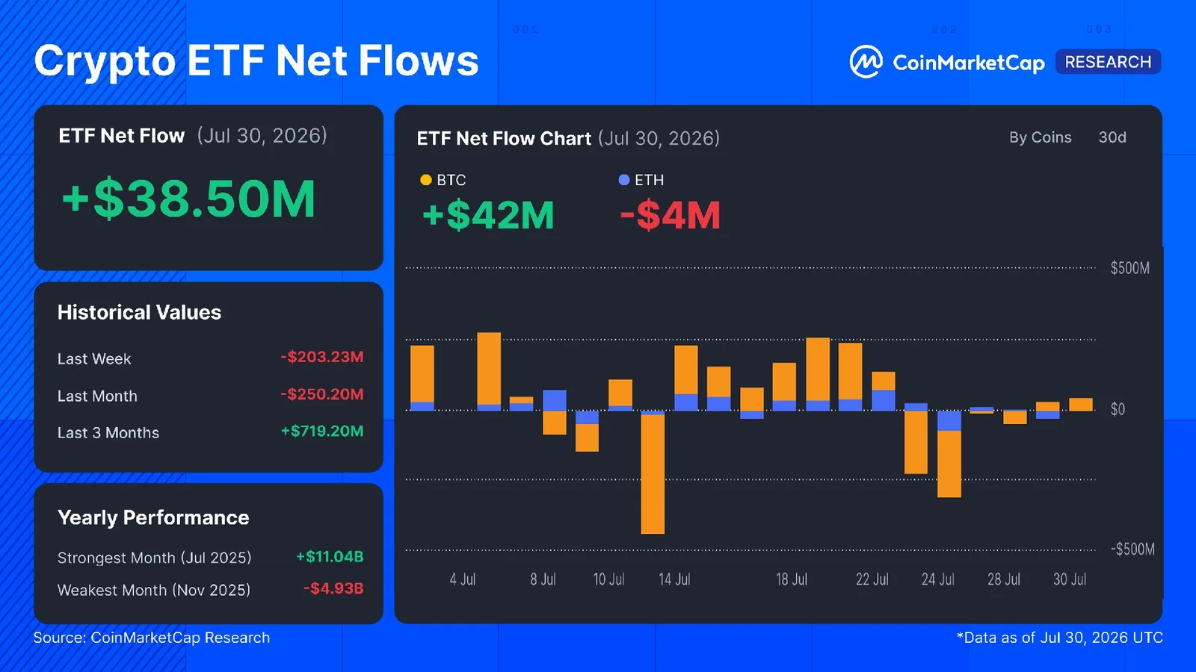
Task: Click Weakest Month (Nov 2025) row
Action: click(210, 589)
